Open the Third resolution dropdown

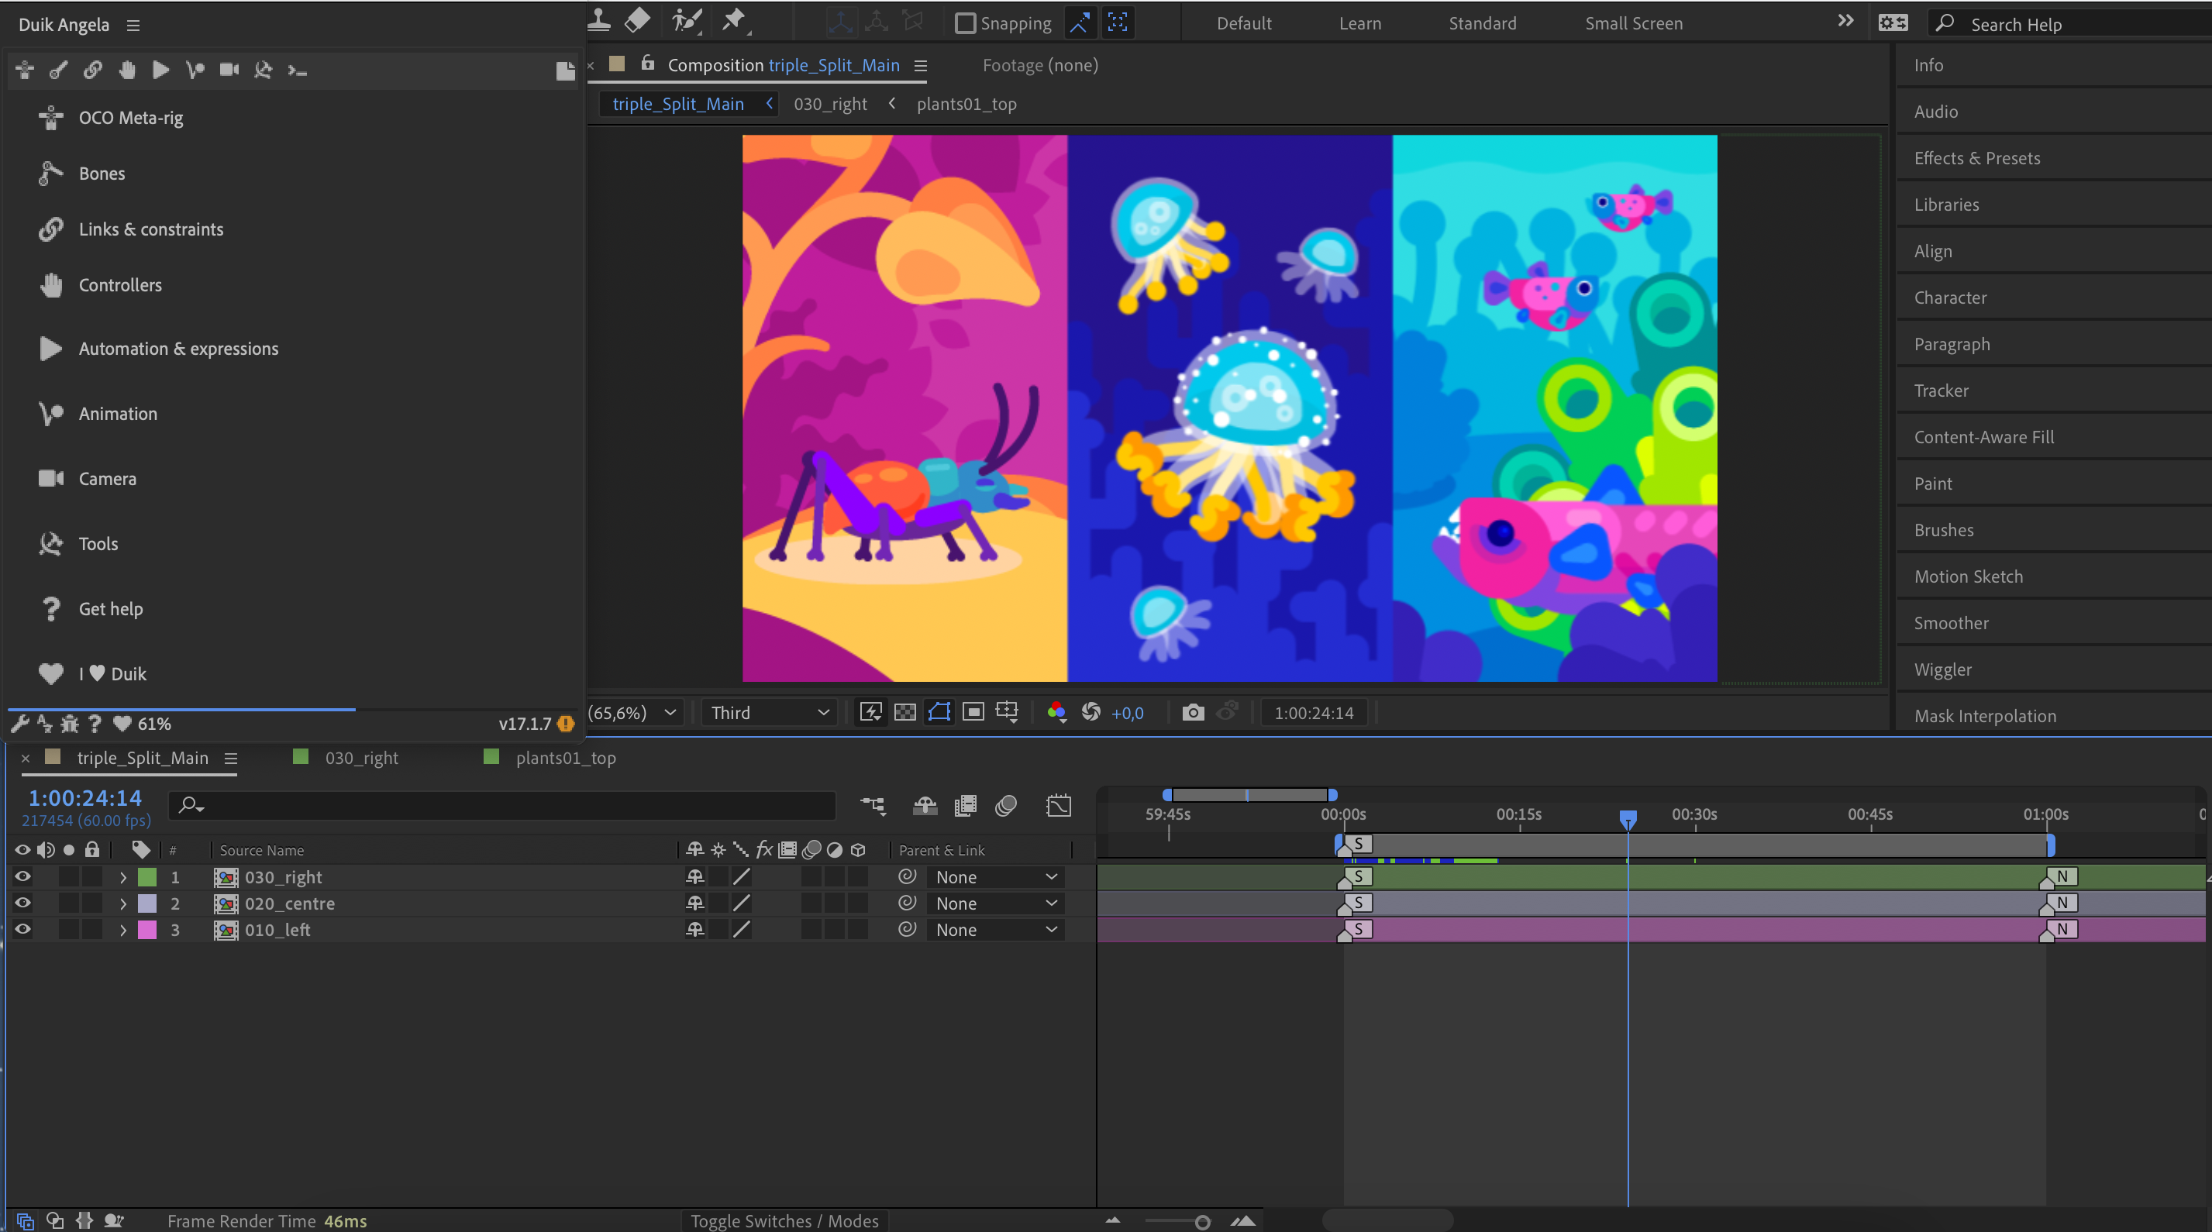[x=770, y=713]
